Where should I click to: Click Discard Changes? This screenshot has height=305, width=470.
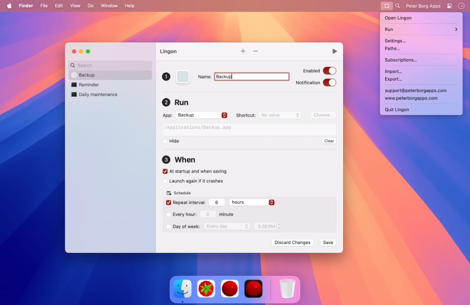[x=292, y=242]
